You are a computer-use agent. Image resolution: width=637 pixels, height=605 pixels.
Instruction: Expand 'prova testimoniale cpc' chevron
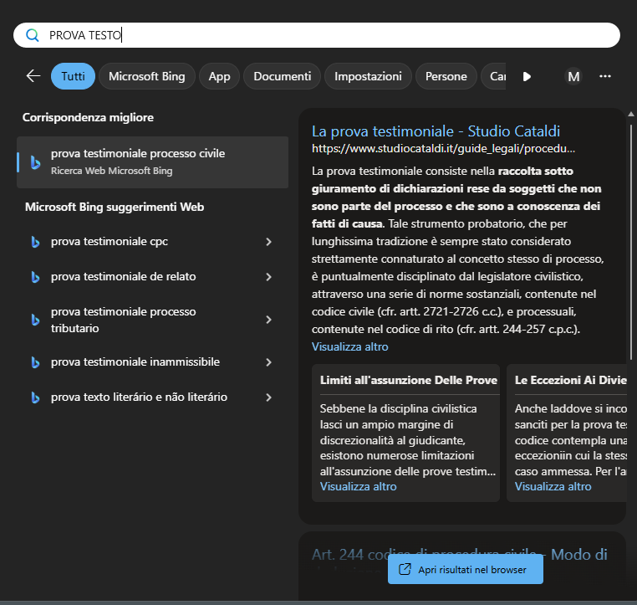268,242
